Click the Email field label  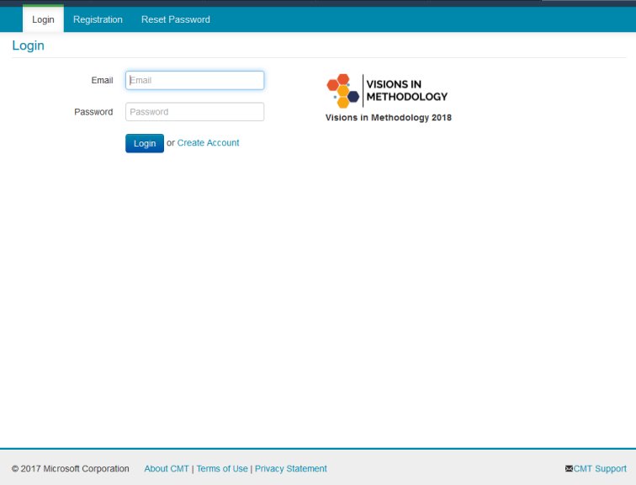pos(102,80)
